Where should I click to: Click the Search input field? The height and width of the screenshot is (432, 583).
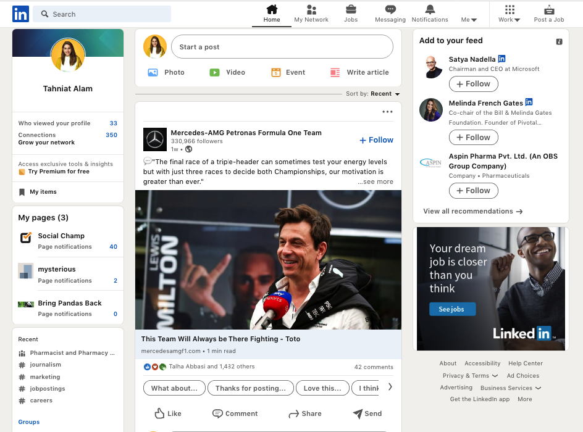tap(102, 14)
